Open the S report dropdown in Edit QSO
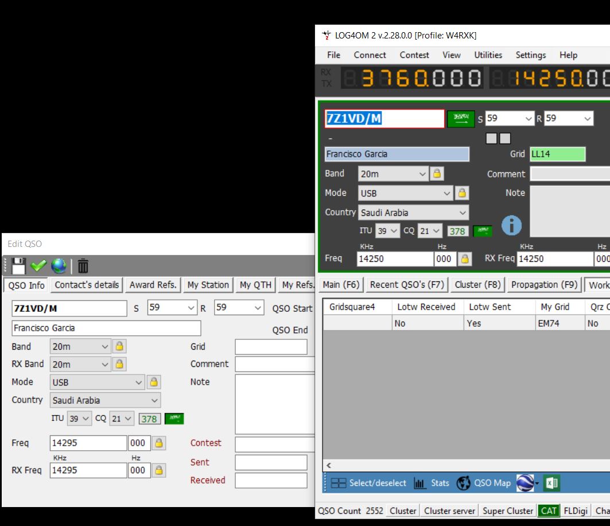The height and width of the screenshot is (526, 610). [x=191, y=308]
